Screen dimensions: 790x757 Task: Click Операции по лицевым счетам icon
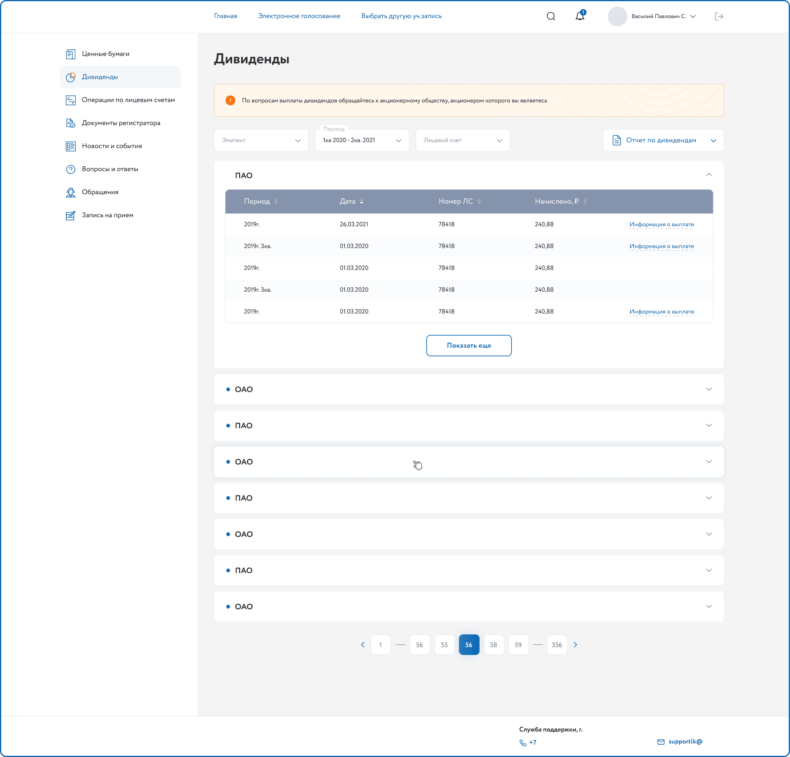coord(71,100)
